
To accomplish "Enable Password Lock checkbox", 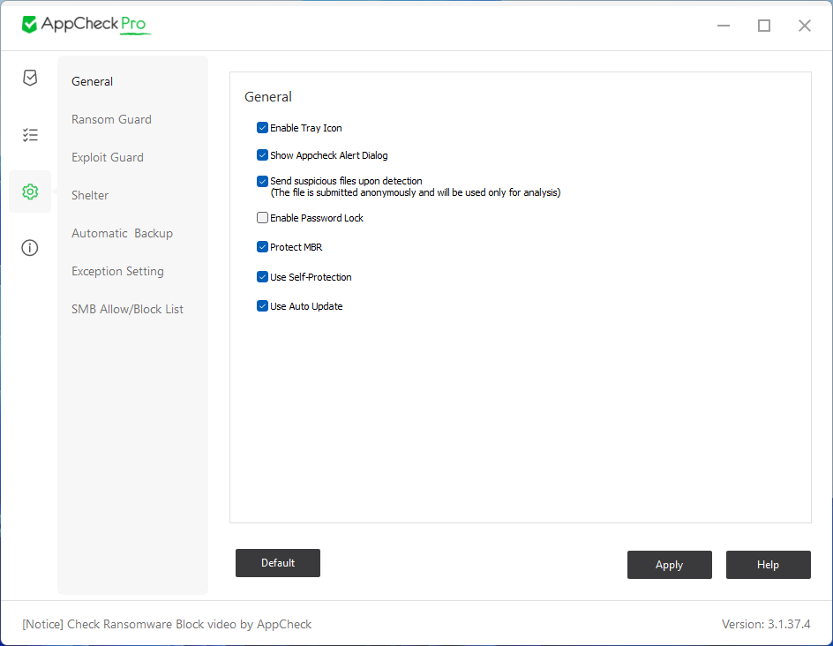I will pos(262,218).
